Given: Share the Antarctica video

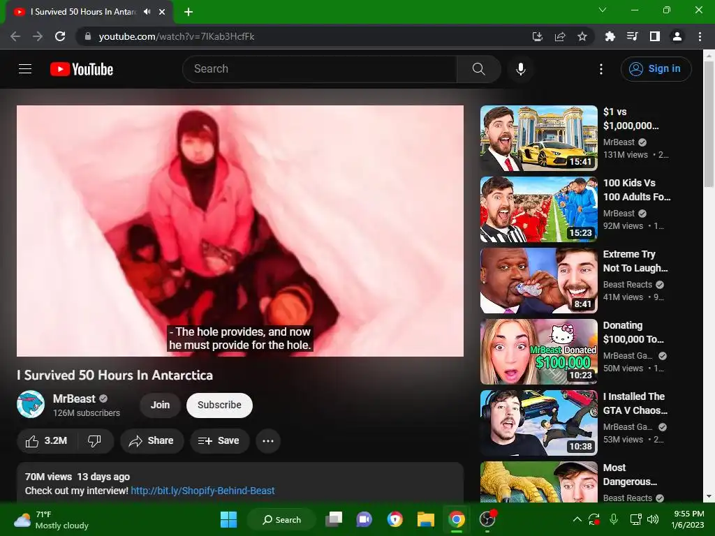Looking at the screenshot, I should [152, 441].
